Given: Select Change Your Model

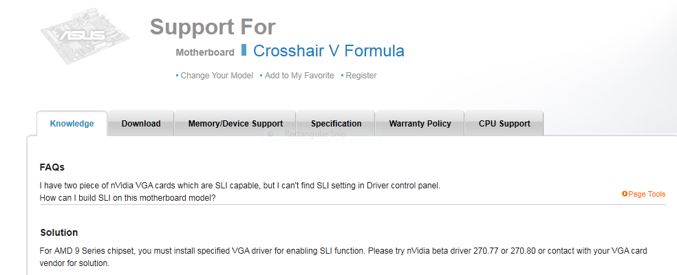Looking at the screenshot, I should (x=217, y=76).
